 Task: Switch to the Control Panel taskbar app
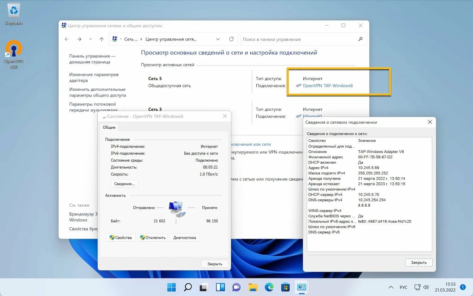[x=301, y=287]
